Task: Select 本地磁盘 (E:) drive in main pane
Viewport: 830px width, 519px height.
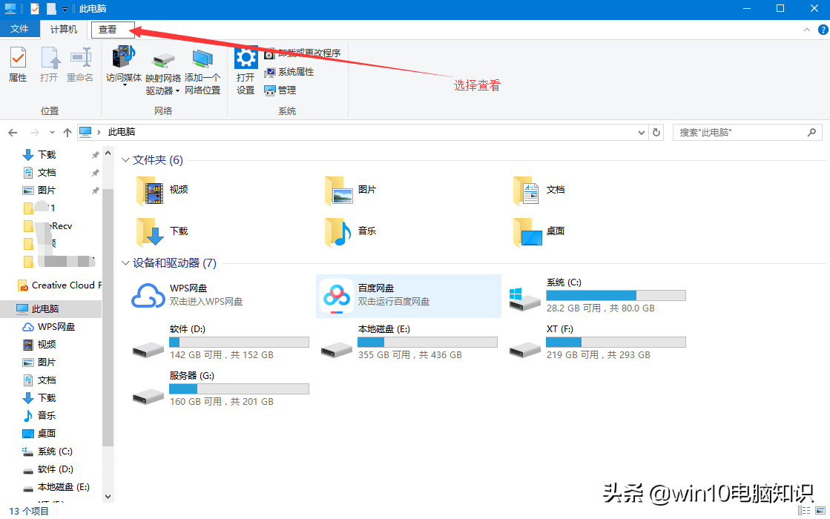Action: tap(409, 343)
